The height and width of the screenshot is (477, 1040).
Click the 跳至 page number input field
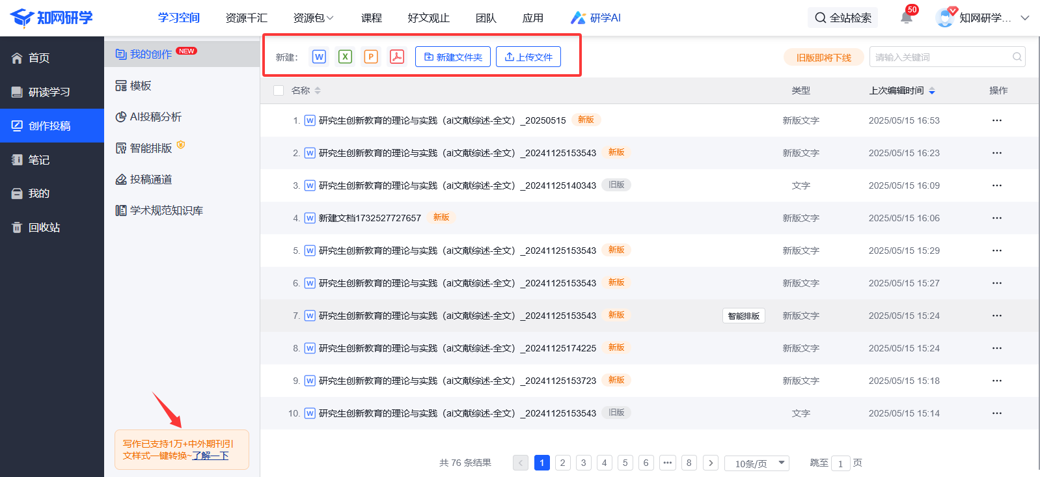tap(841, 463)
